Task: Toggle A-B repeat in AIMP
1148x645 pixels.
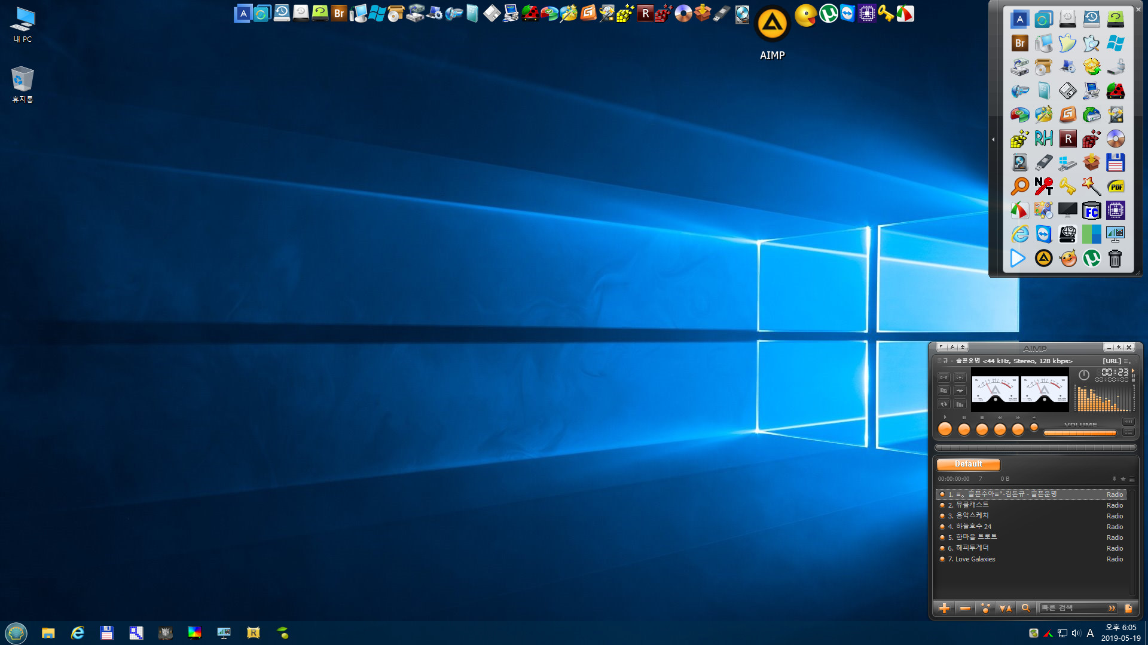Action: [944, 377]
